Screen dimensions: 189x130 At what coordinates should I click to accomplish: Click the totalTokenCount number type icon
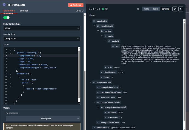98,97
